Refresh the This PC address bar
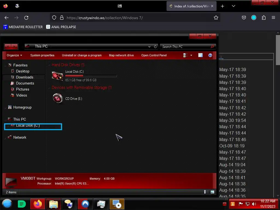This screenshot has height=210, width=280. pyautogui.click(x=155, y=46)
